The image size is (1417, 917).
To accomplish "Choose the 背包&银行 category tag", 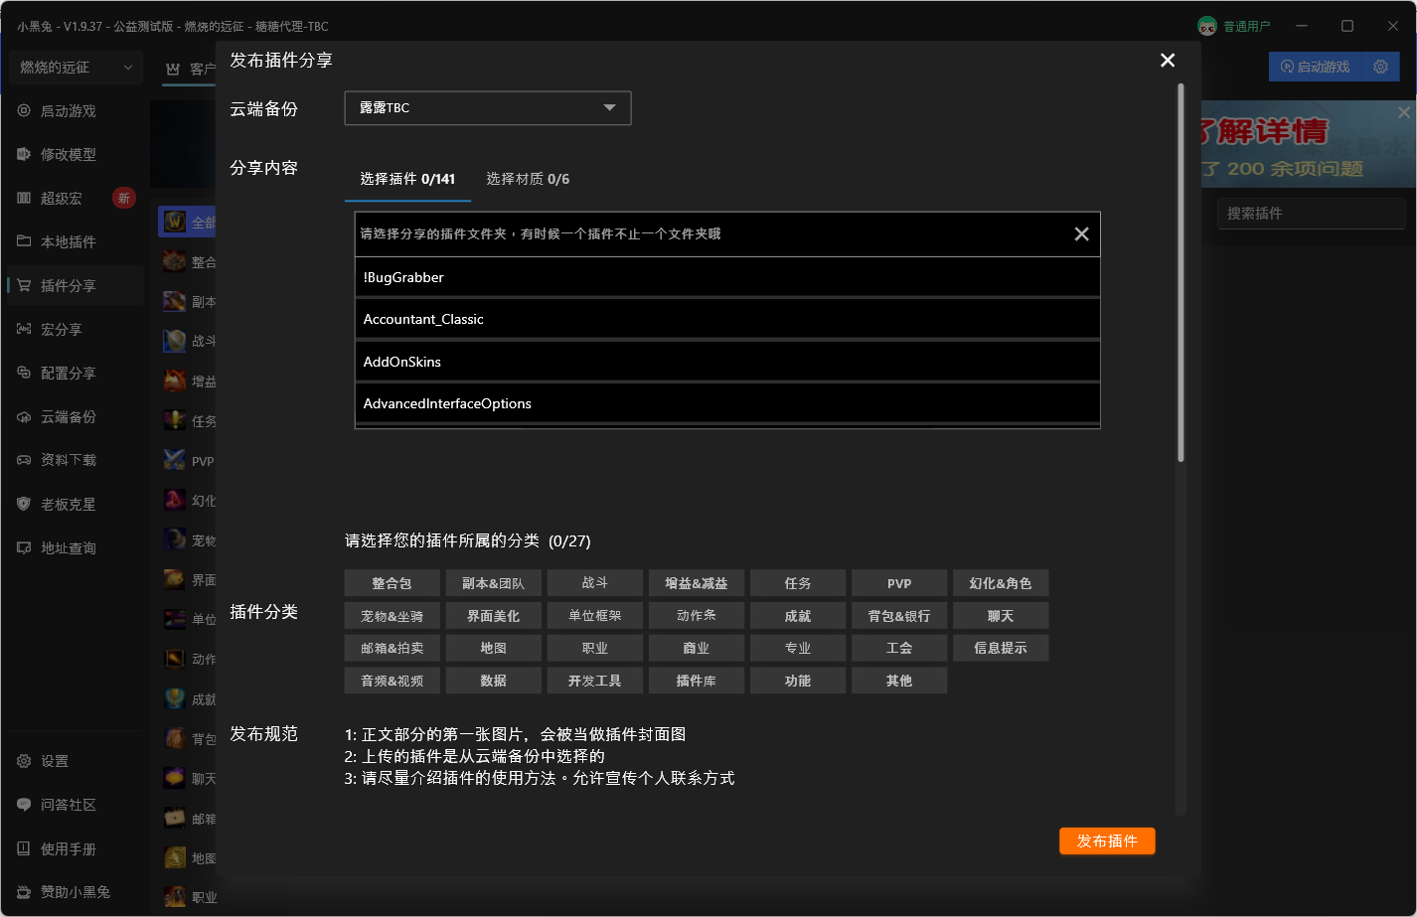I will coord(899,616).
